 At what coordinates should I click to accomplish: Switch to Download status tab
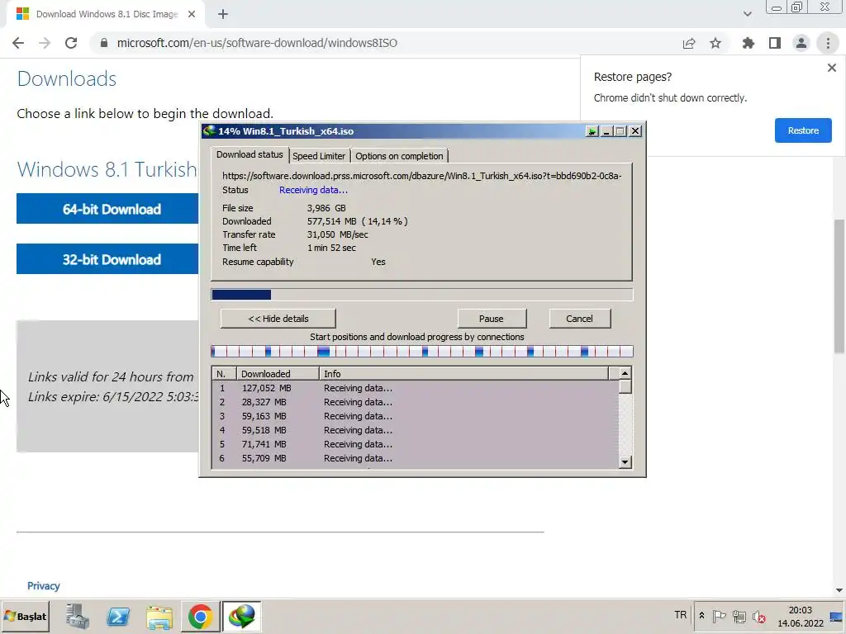click(250, 154)
